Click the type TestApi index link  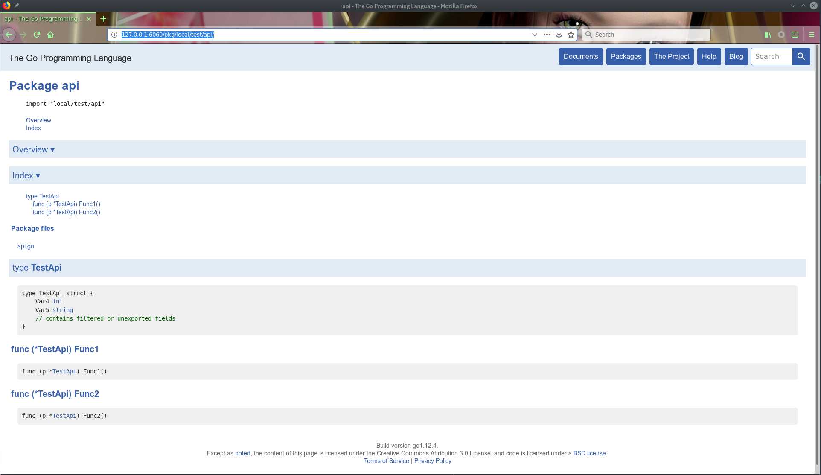(42, 195)
